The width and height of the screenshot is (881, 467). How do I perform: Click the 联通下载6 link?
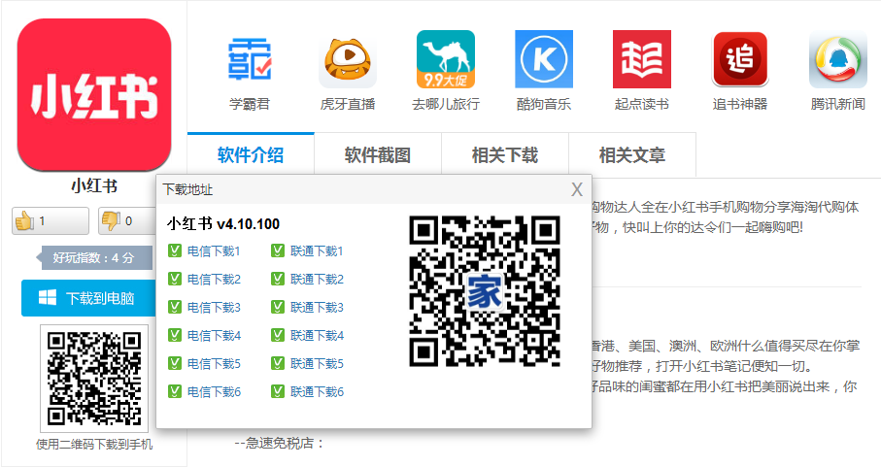tap(317, 391)
